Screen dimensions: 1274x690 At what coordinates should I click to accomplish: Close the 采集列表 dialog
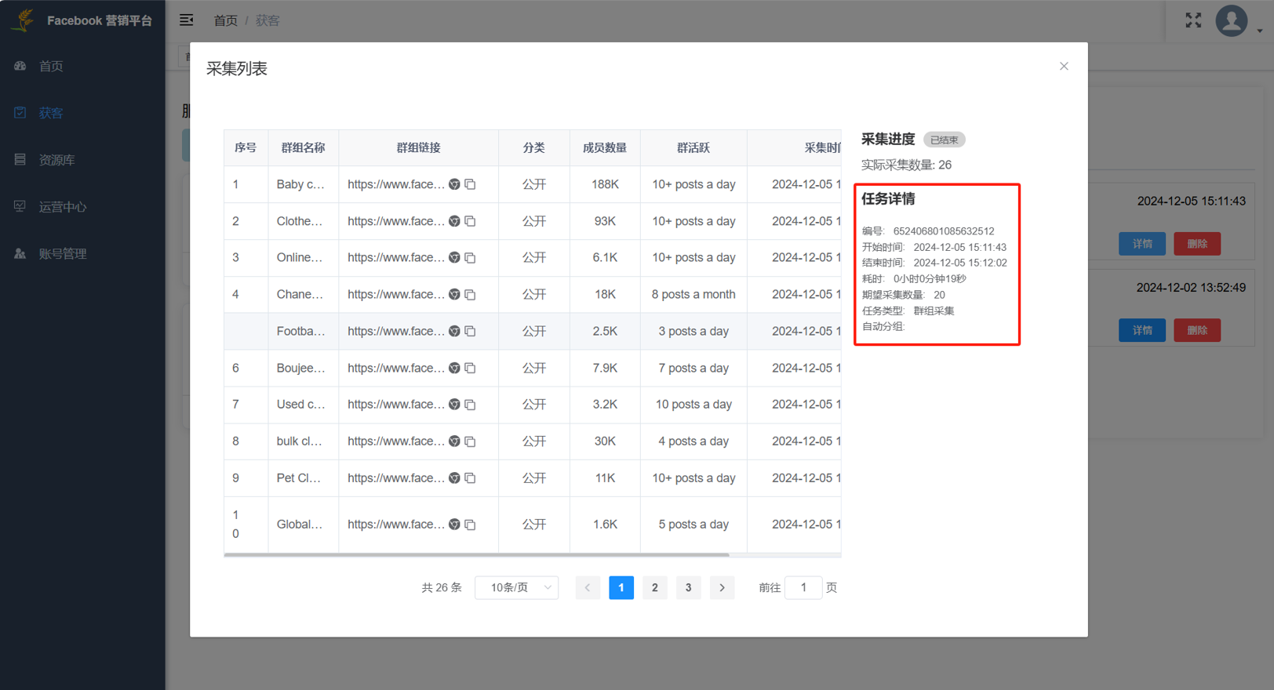1064,66
